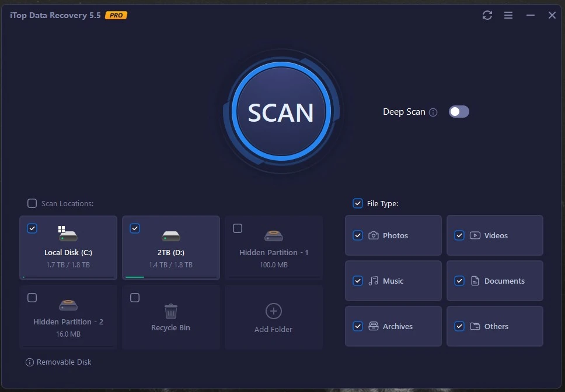Click the Removable Disk info icon

[30, 362]
